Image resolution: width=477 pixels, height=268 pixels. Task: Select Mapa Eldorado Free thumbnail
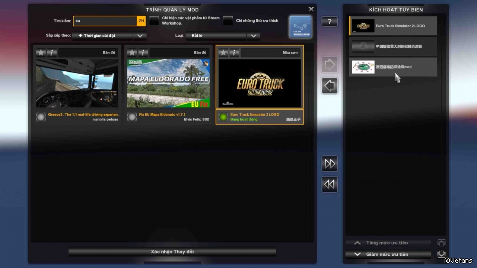tap(168, 83)
